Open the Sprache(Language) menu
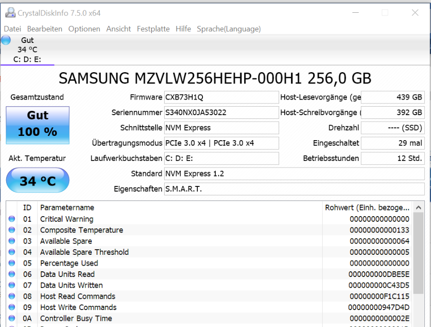This screenshot has height=327, width=431. (x=229, y=29)
